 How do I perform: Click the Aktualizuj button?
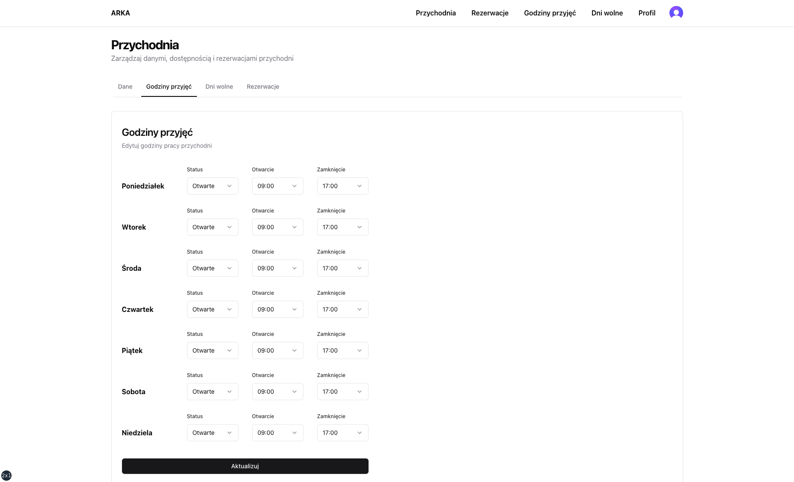tap(245, 466)
